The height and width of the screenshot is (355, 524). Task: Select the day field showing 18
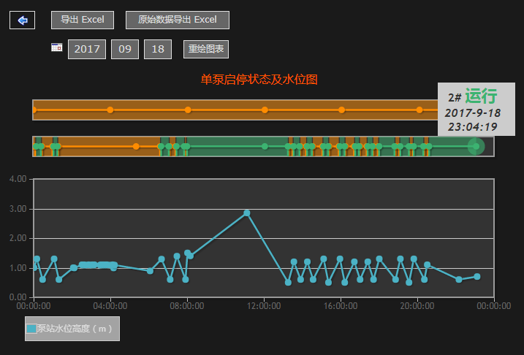click(x=158, y=50)
